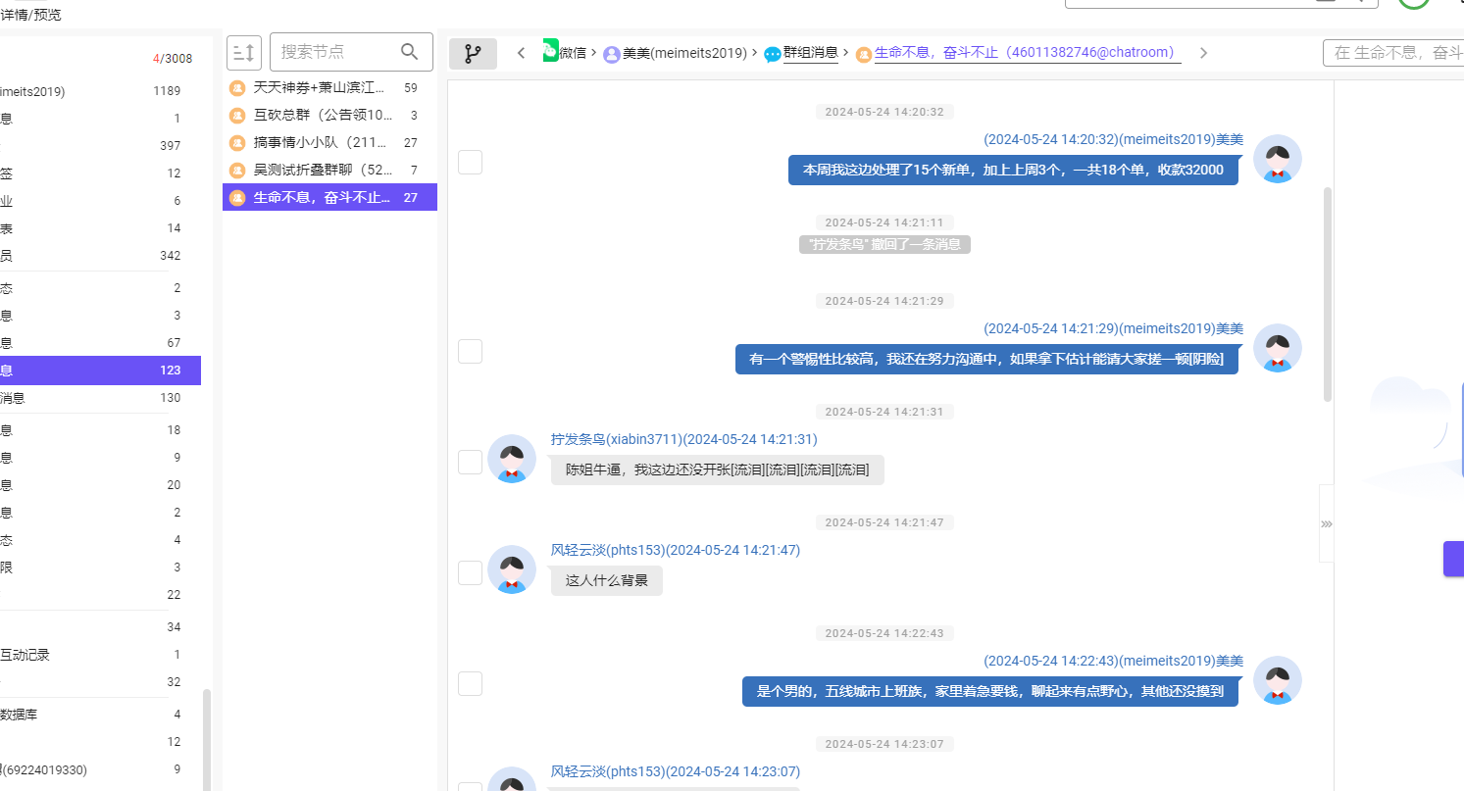
Task: Check the box for 五线城市上班族 message
Action: [x=471, y=683]
